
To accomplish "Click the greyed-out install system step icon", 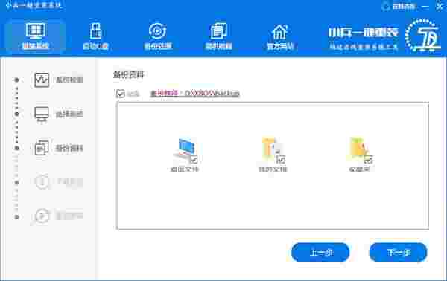I will tap(42, 216).
